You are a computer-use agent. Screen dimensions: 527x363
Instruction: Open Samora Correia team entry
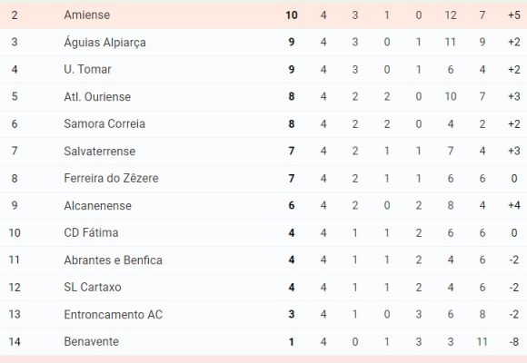[x=104, y=123]
